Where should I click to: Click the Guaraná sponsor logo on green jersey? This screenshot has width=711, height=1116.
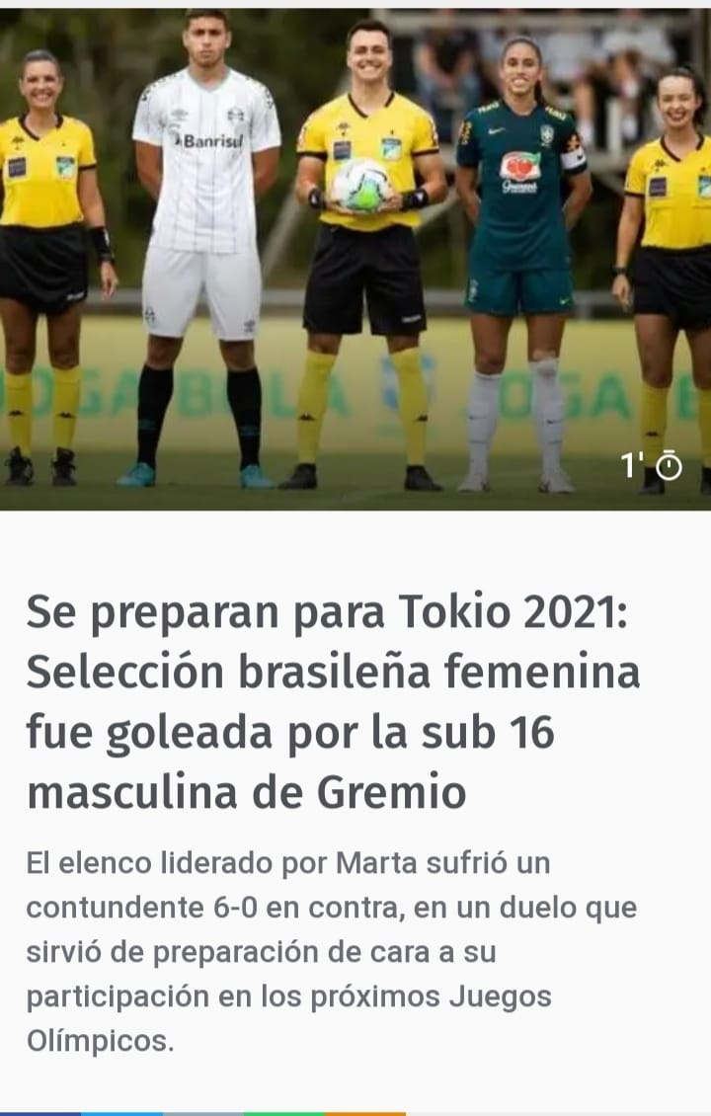520,173
